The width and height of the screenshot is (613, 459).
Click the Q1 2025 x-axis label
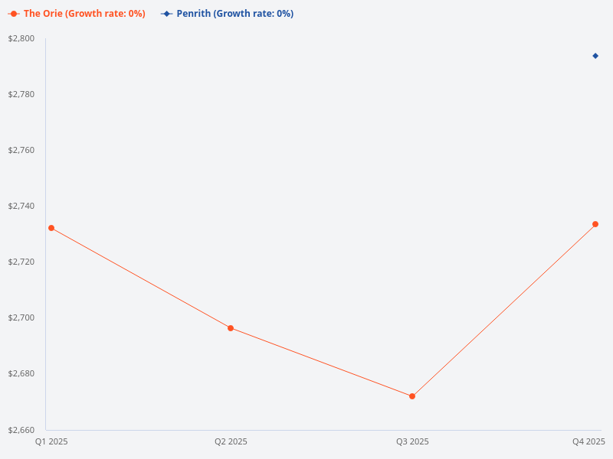tap(51, 441)
